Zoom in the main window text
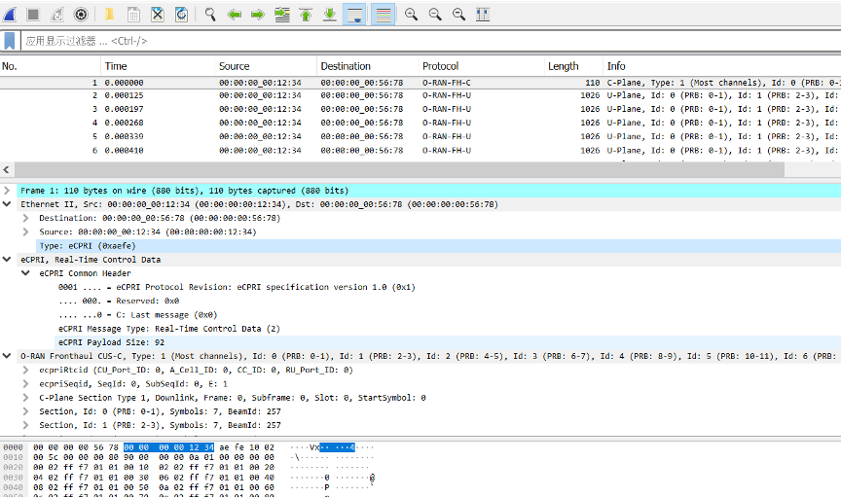The image size is (841, 498). click(412, 15)
